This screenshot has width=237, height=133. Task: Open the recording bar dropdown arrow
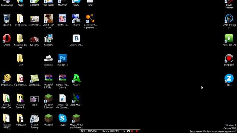[124, 132]
